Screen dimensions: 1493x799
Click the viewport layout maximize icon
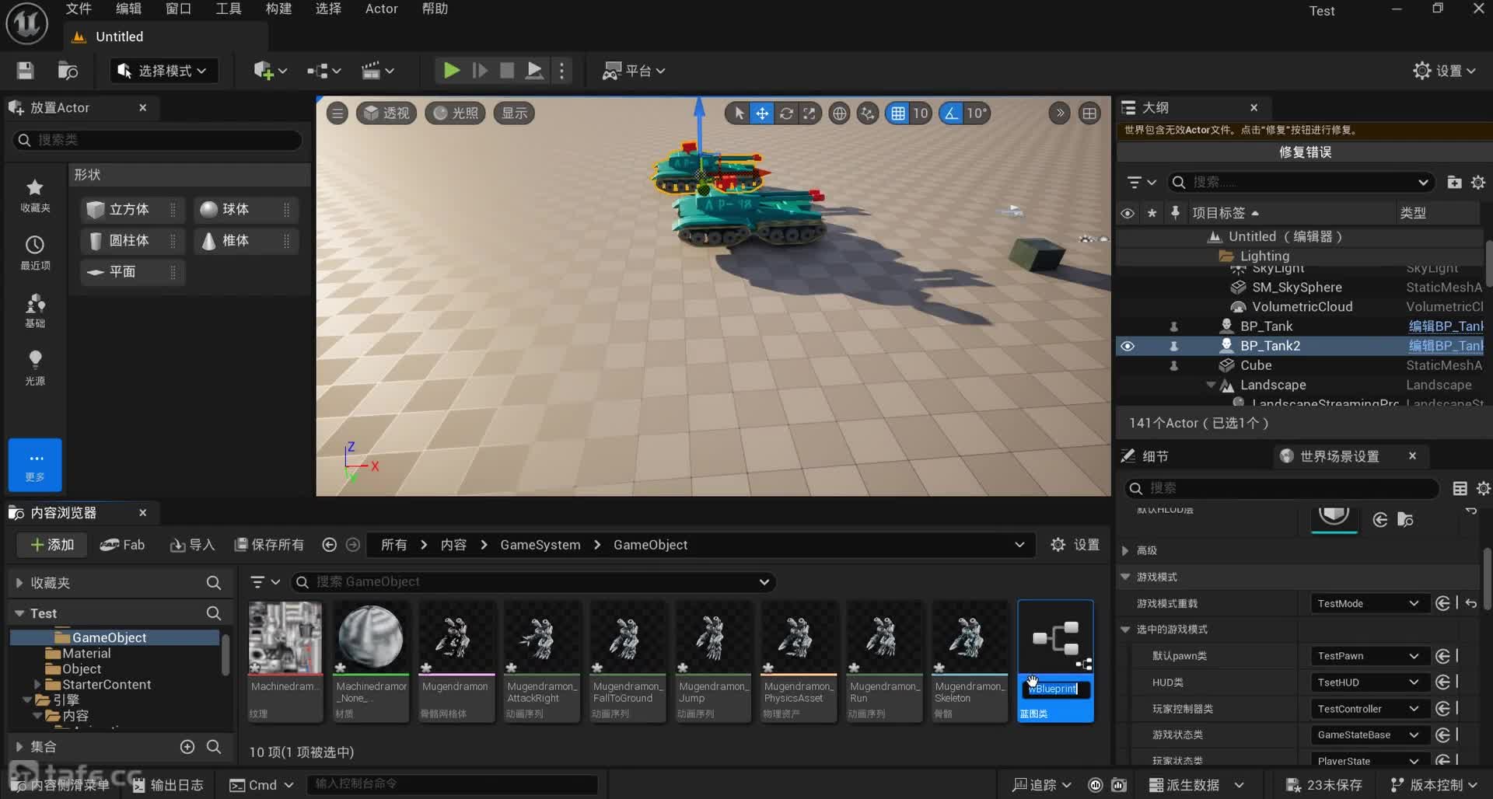pyautogui.click(x=1089, y=113)
